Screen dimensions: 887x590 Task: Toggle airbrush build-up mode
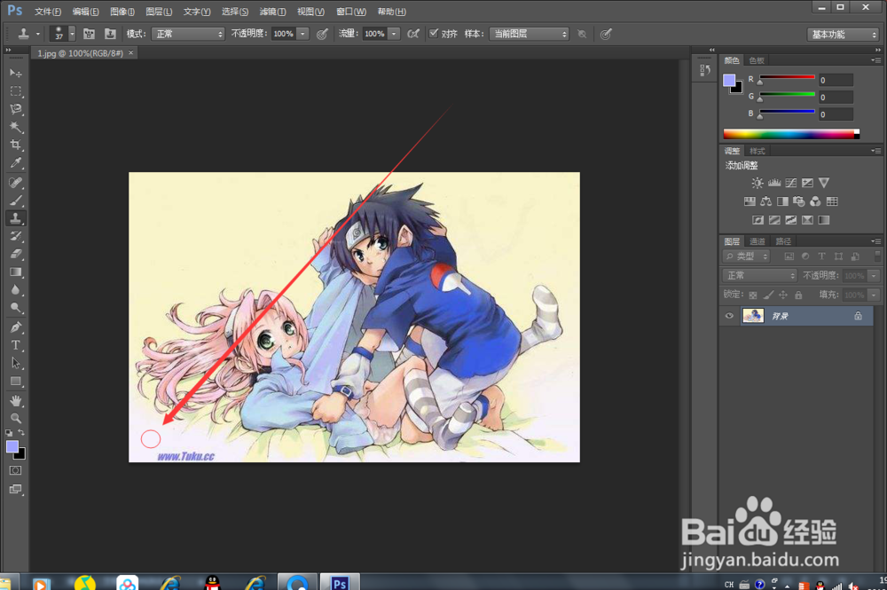[x=413, y=34]
